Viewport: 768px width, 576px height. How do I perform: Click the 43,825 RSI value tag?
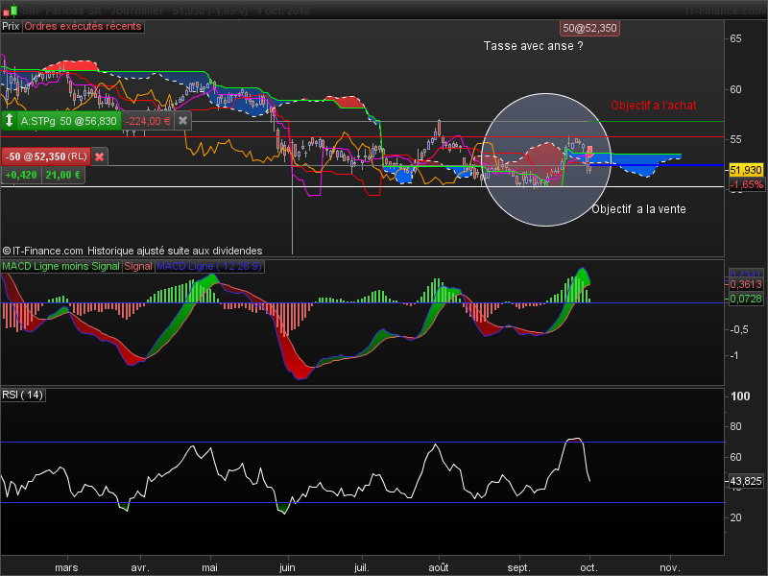click(746, 482)
